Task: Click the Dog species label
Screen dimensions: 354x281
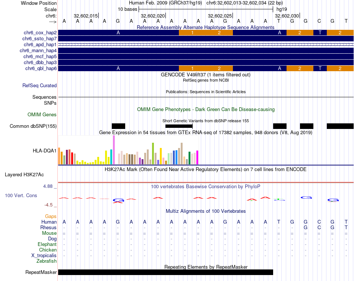Action: tap(52, 239)
